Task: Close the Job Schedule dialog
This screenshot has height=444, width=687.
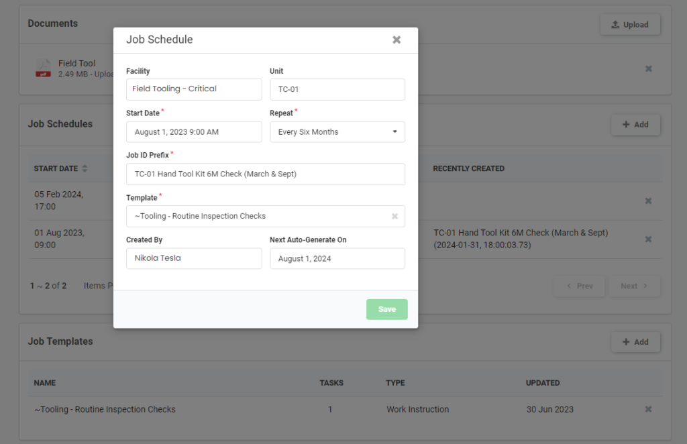Action: tap(397, 40)
